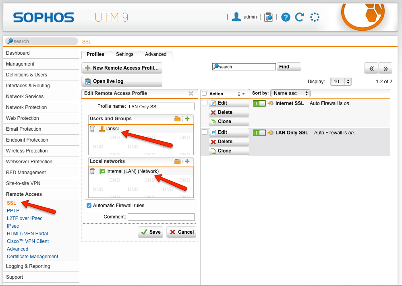Open PPTP under Remote Access menu
The width and height of the screenshot is (402, 286).
click(x=13, y=211)
